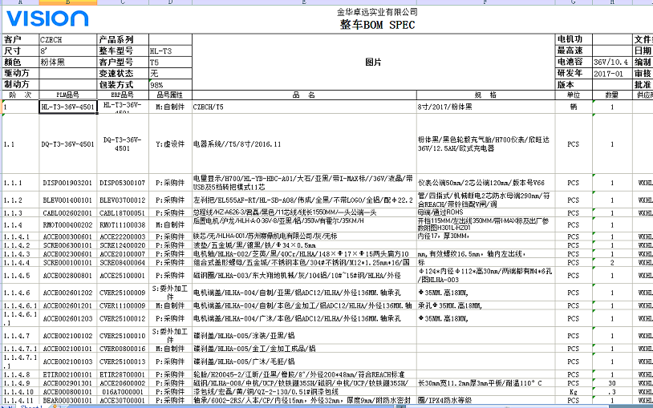Select the "单位" header cell

coord(574,95)
